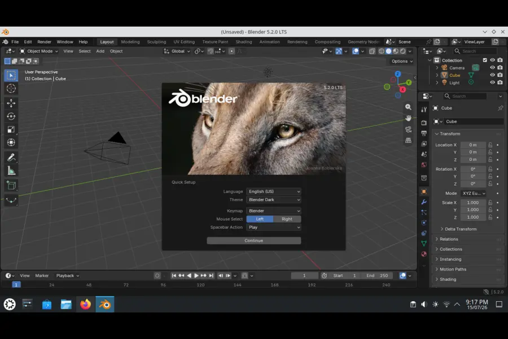Open the viewport Options button
Screen dimensions: 508x339
coord(402,61)
